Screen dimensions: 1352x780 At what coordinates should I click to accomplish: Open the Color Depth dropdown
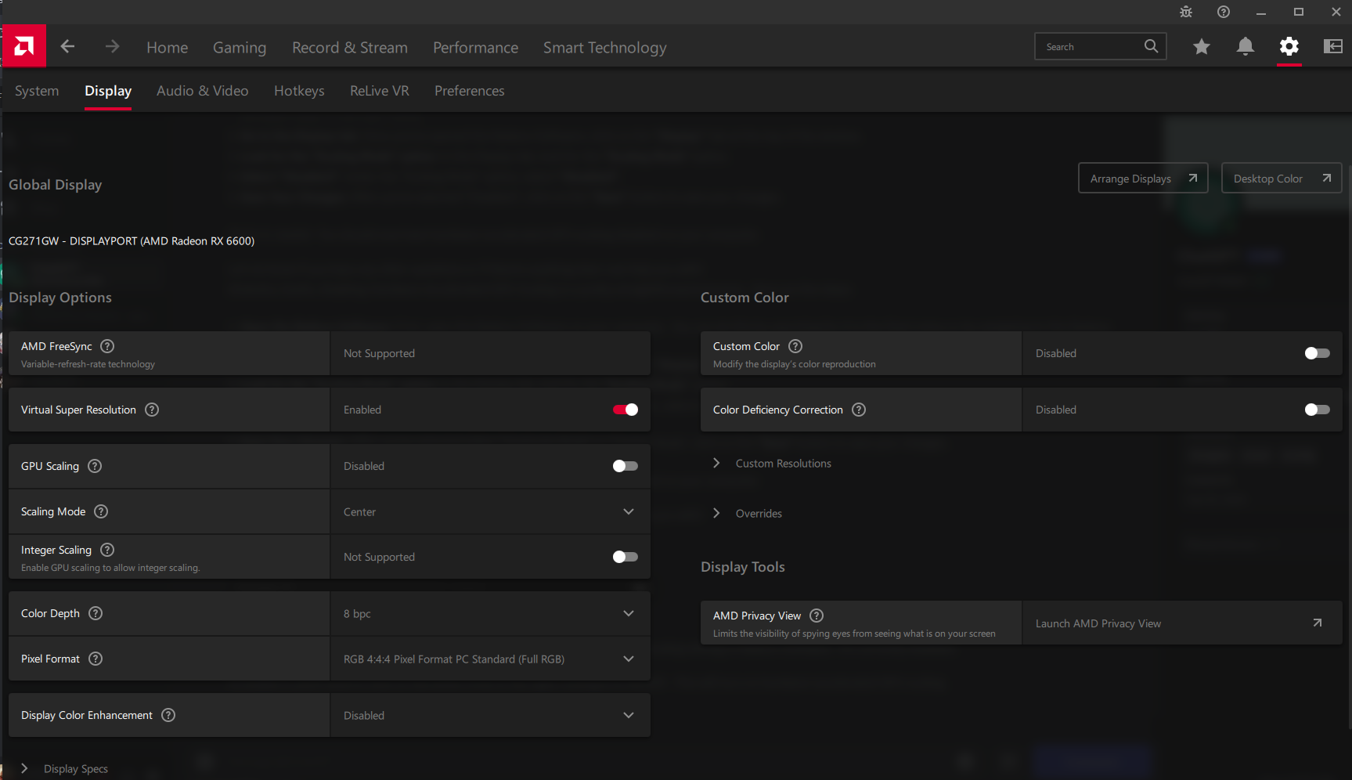click(x=490, y=614)
